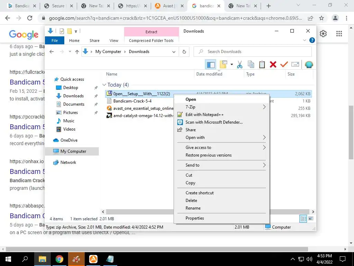Click the Explorer Back arrow
Screen dimensions: 354x266
coord(52,52)
